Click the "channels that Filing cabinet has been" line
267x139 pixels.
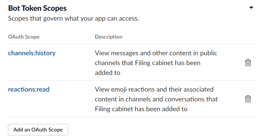[147, 63]
